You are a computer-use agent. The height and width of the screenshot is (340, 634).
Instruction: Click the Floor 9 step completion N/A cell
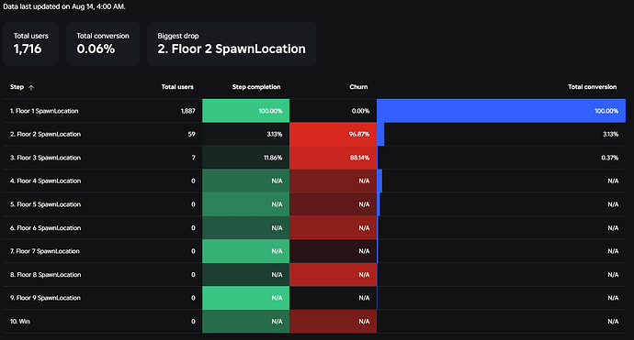[x=246, y=298]
